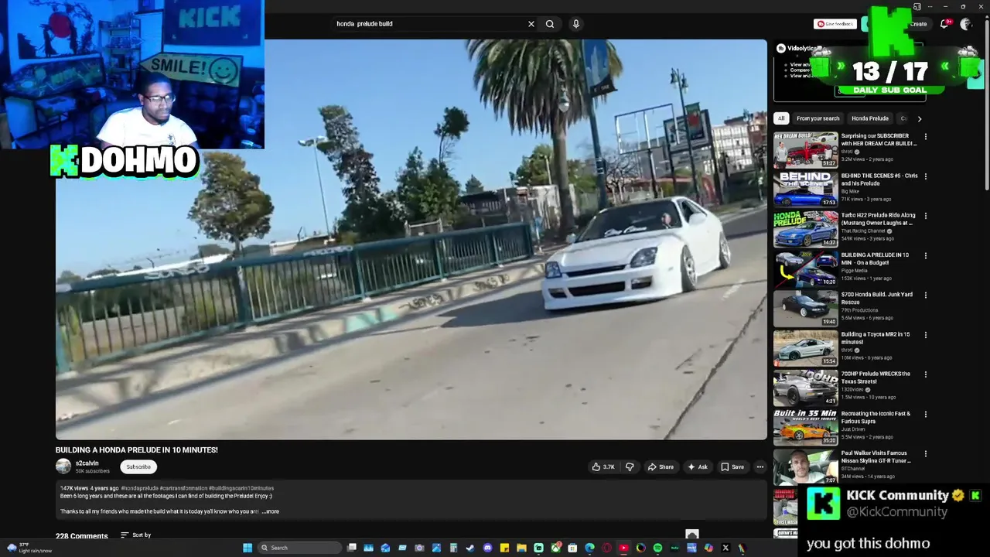The height and width of the screenshot is (557, 990).
Task: Open $700 Honda Build Junk Yard Rescue title
Action: tap(877, 299)
